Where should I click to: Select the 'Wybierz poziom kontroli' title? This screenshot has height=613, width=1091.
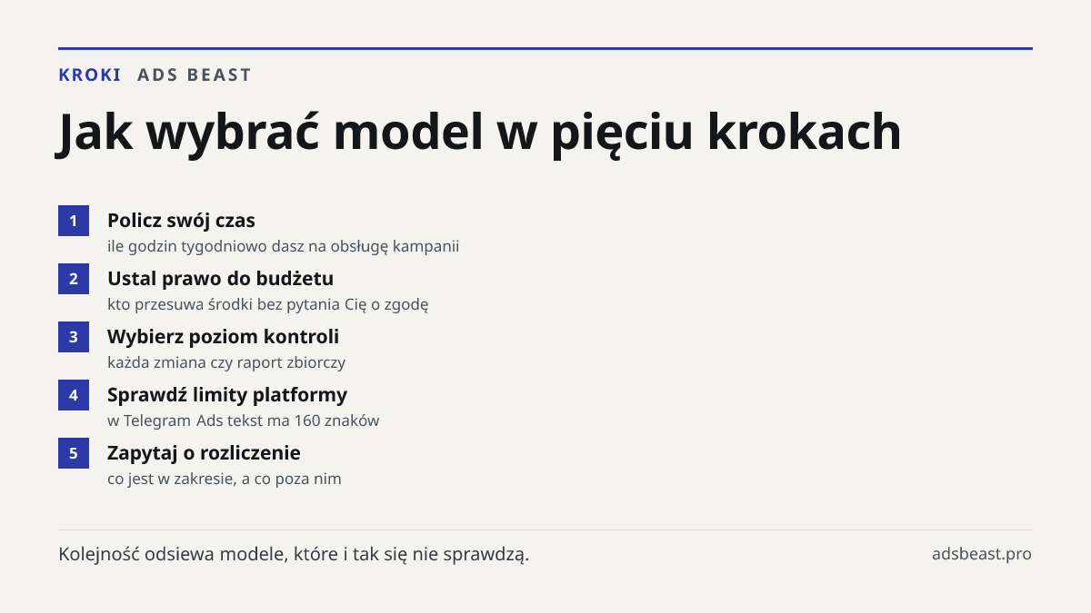[x=224, y=337]
